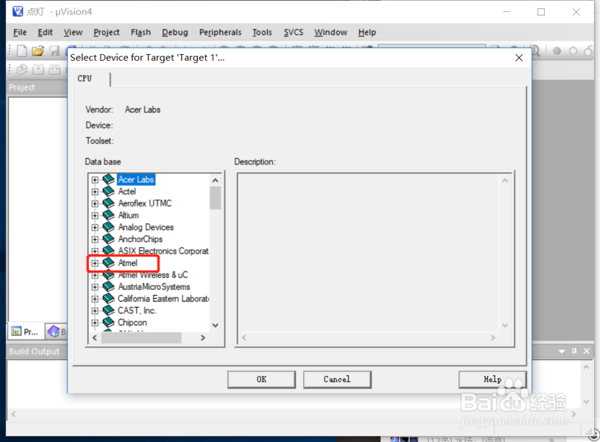Confirm device with OK button
The image size is (600, 442).
[x=262, y=379]
